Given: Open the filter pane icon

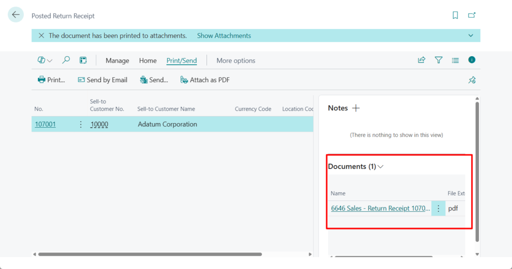Looking at the screenshot, I should (438, 60).
